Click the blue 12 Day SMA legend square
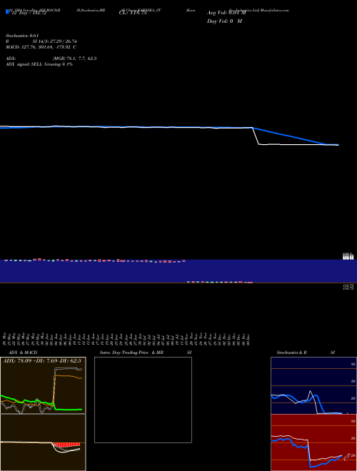 click(x=7, y=12)
